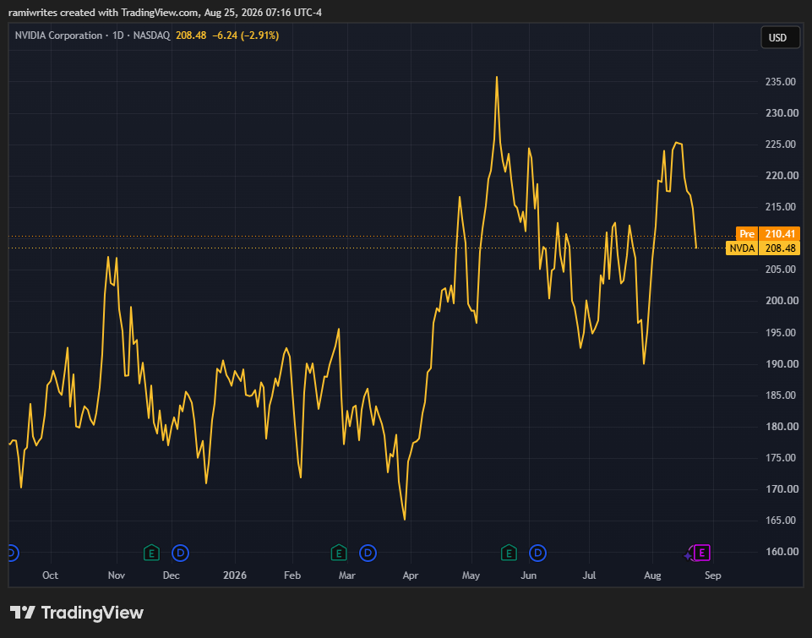Click the 205.00 price axis label

click(781, 270)
